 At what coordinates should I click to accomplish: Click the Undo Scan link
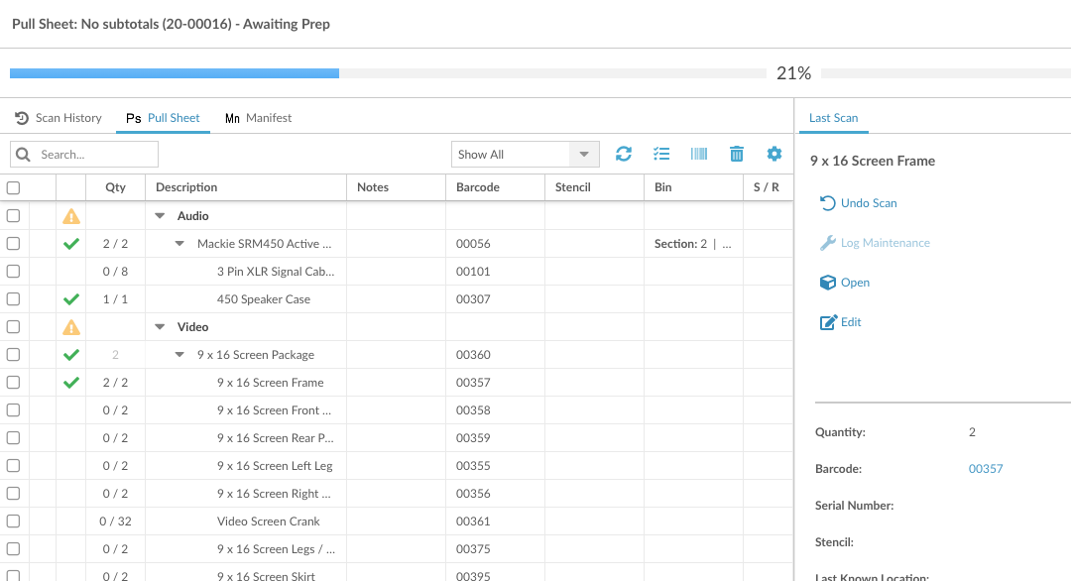click(869, 203)
